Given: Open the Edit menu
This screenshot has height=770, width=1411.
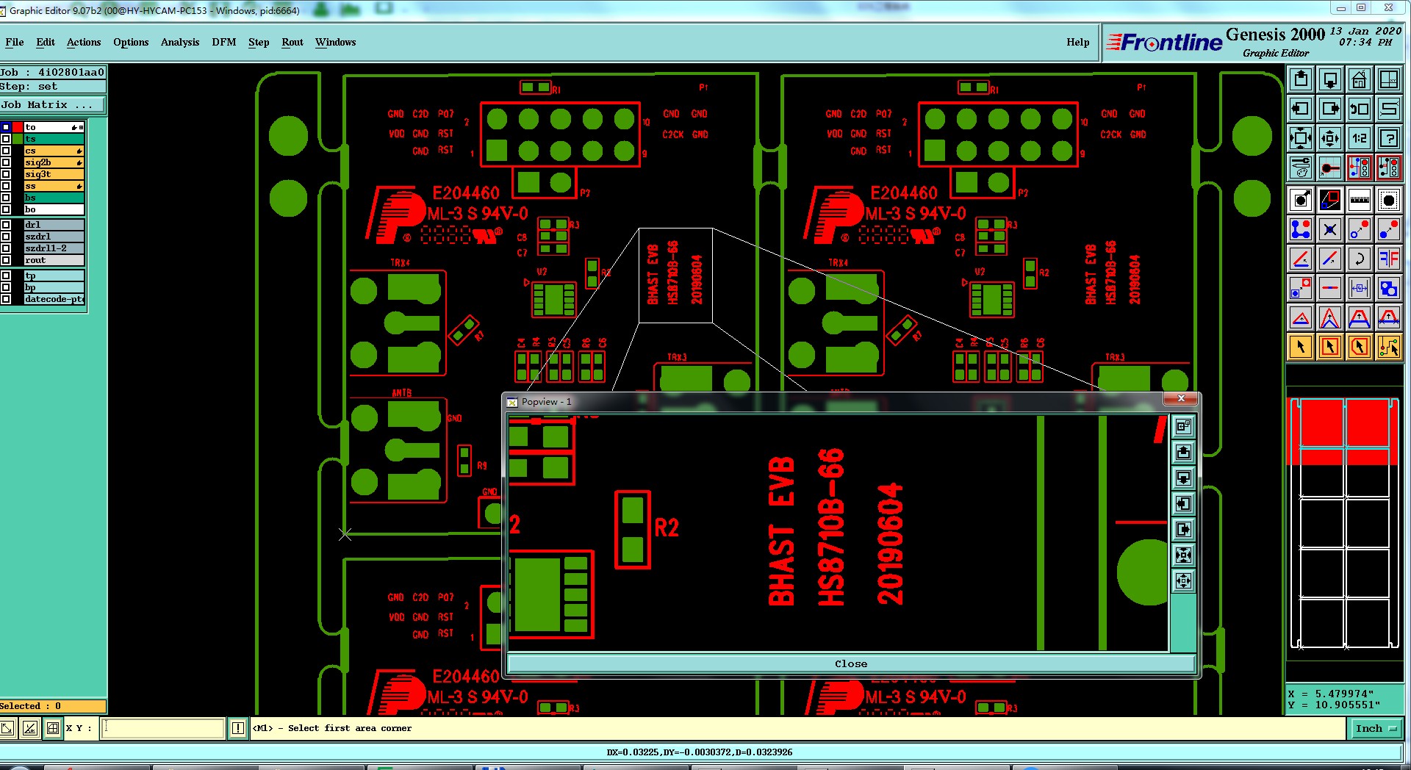Looking at the screenshot, I should coord(46,42).
